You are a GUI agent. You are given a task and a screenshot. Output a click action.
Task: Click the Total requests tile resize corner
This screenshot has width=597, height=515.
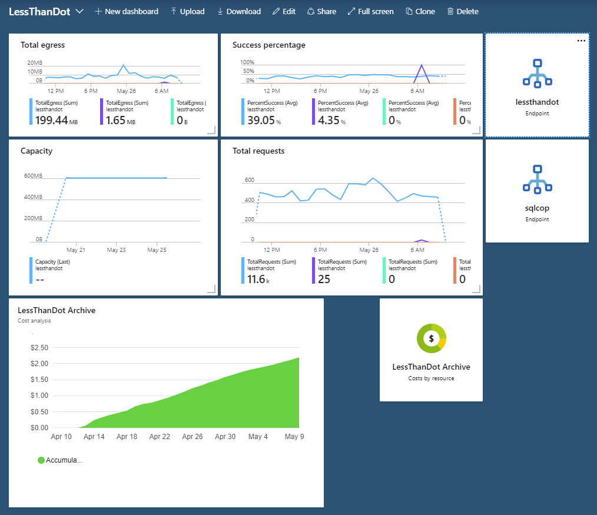[476, 289]
